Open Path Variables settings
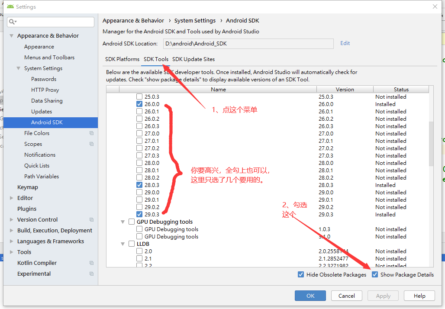This screenshot has height=309, width=445. (42, 177)
